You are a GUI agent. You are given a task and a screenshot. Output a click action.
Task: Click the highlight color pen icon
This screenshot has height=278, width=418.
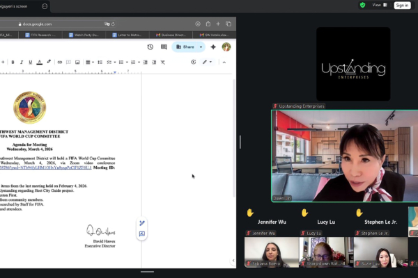click(x=50, y=62)
